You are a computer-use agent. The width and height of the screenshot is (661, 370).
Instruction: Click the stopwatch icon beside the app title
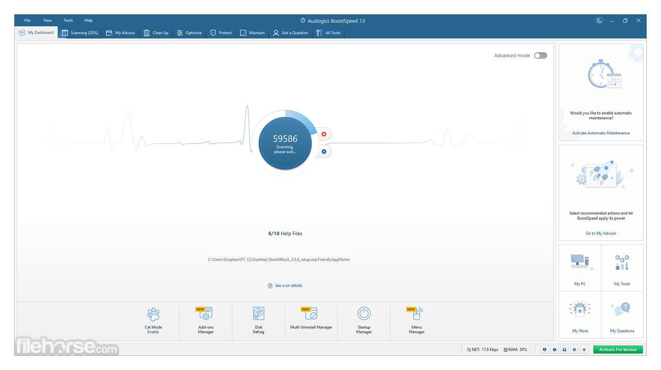point(303,21)
